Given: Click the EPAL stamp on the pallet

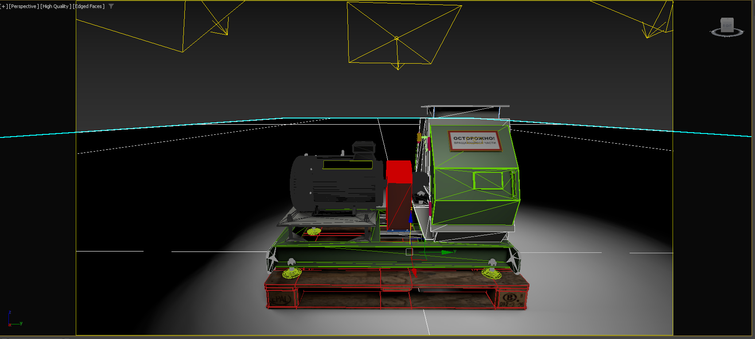Looking at the screenshot, I should click(x=281, y=299).
